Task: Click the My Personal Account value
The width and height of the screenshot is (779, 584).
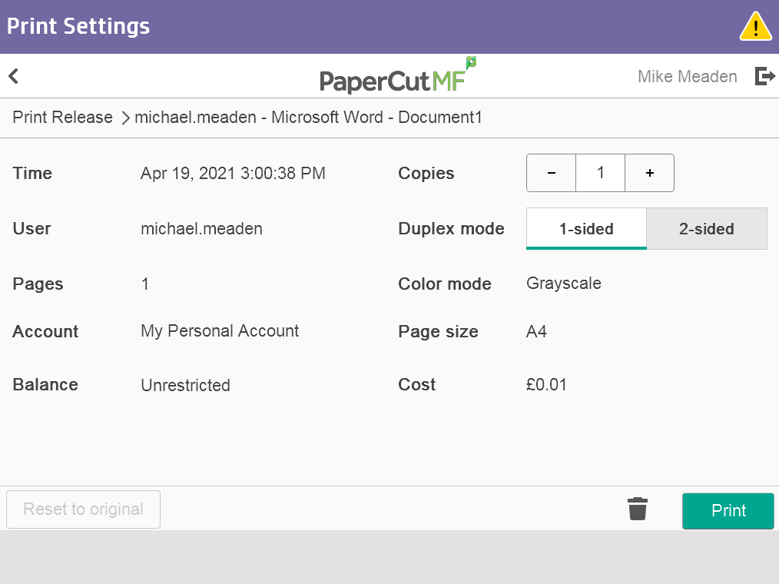Action: pyautogui.click(x=220, y=331)
